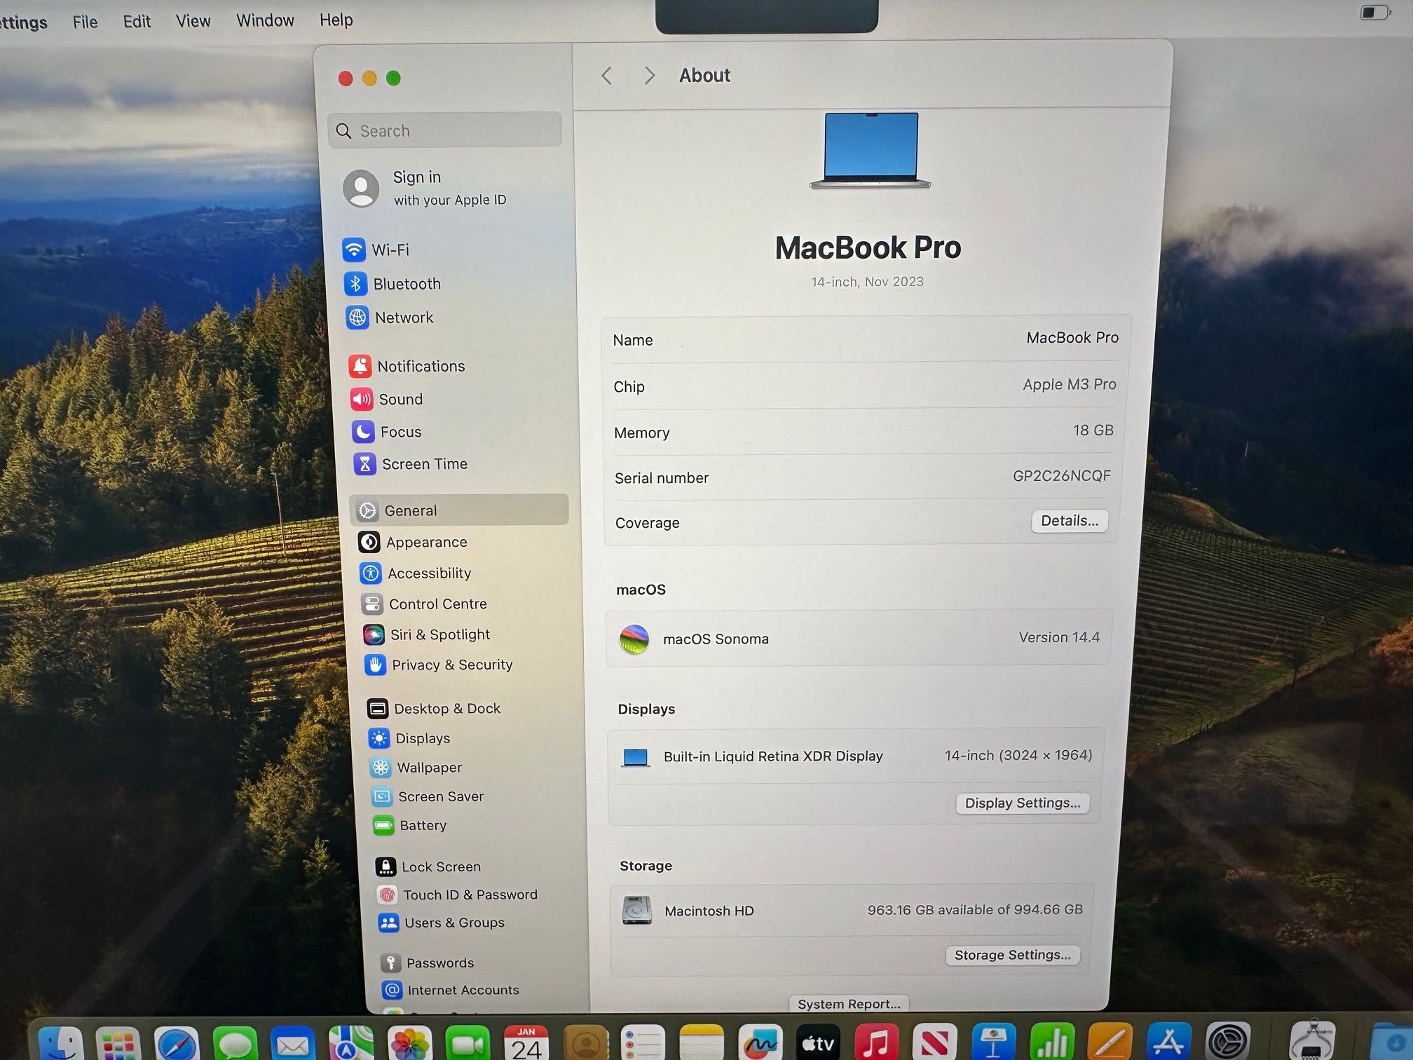The width and height of the screenshot is (1413, 1060).
Task: Open Finder from the Dock
Action: point(61,1045)
